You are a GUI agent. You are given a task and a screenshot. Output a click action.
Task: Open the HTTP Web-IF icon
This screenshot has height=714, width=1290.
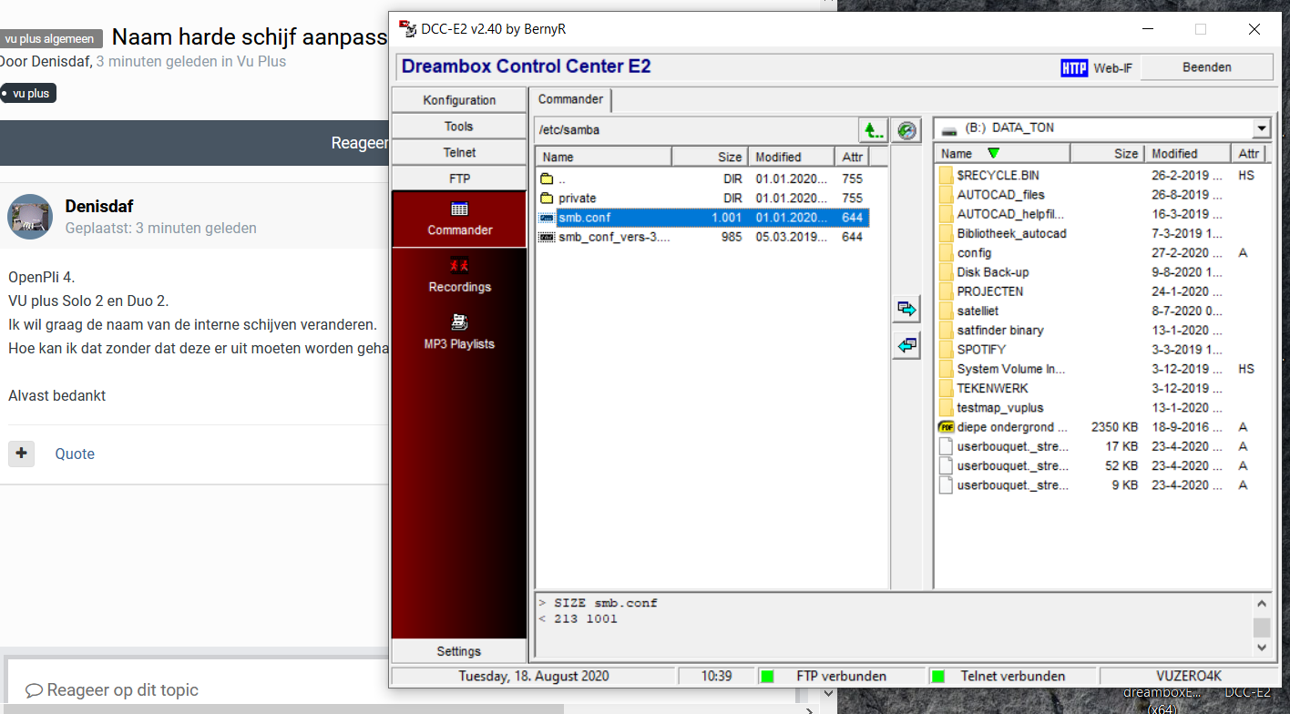click(x=1074, y=67)
